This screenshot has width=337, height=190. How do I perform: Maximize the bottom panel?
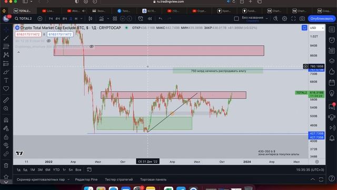tap(321, 179)
